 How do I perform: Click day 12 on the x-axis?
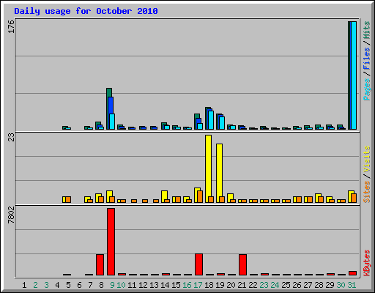point(143,285)
